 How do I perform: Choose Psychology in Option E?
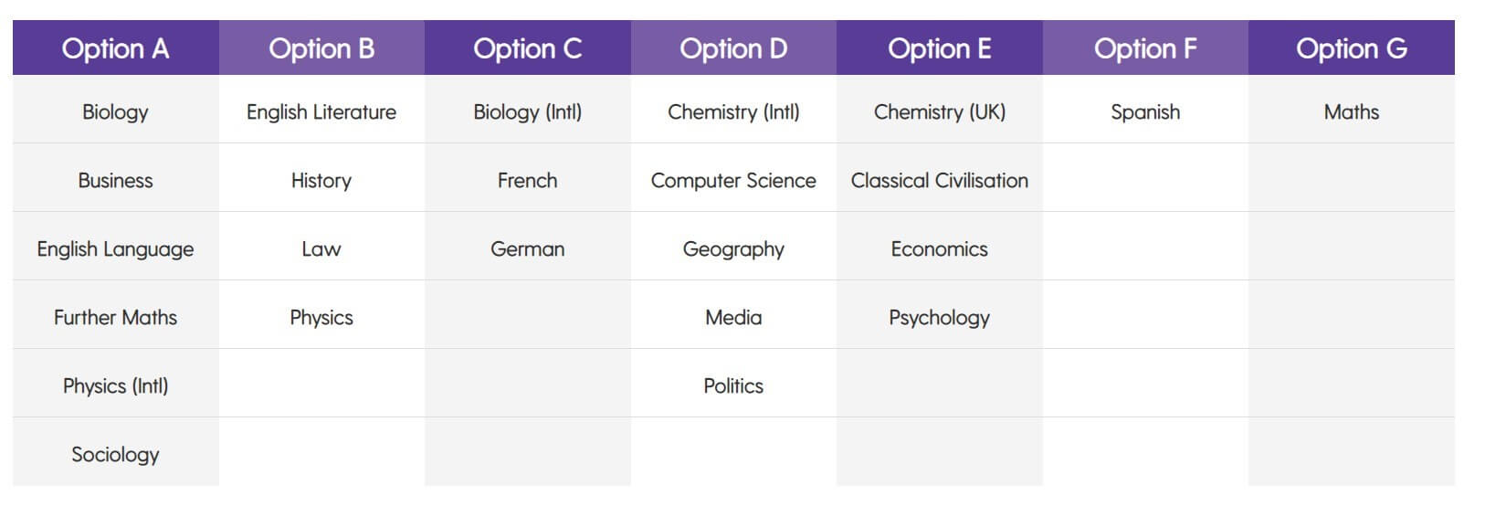point(939,318)
